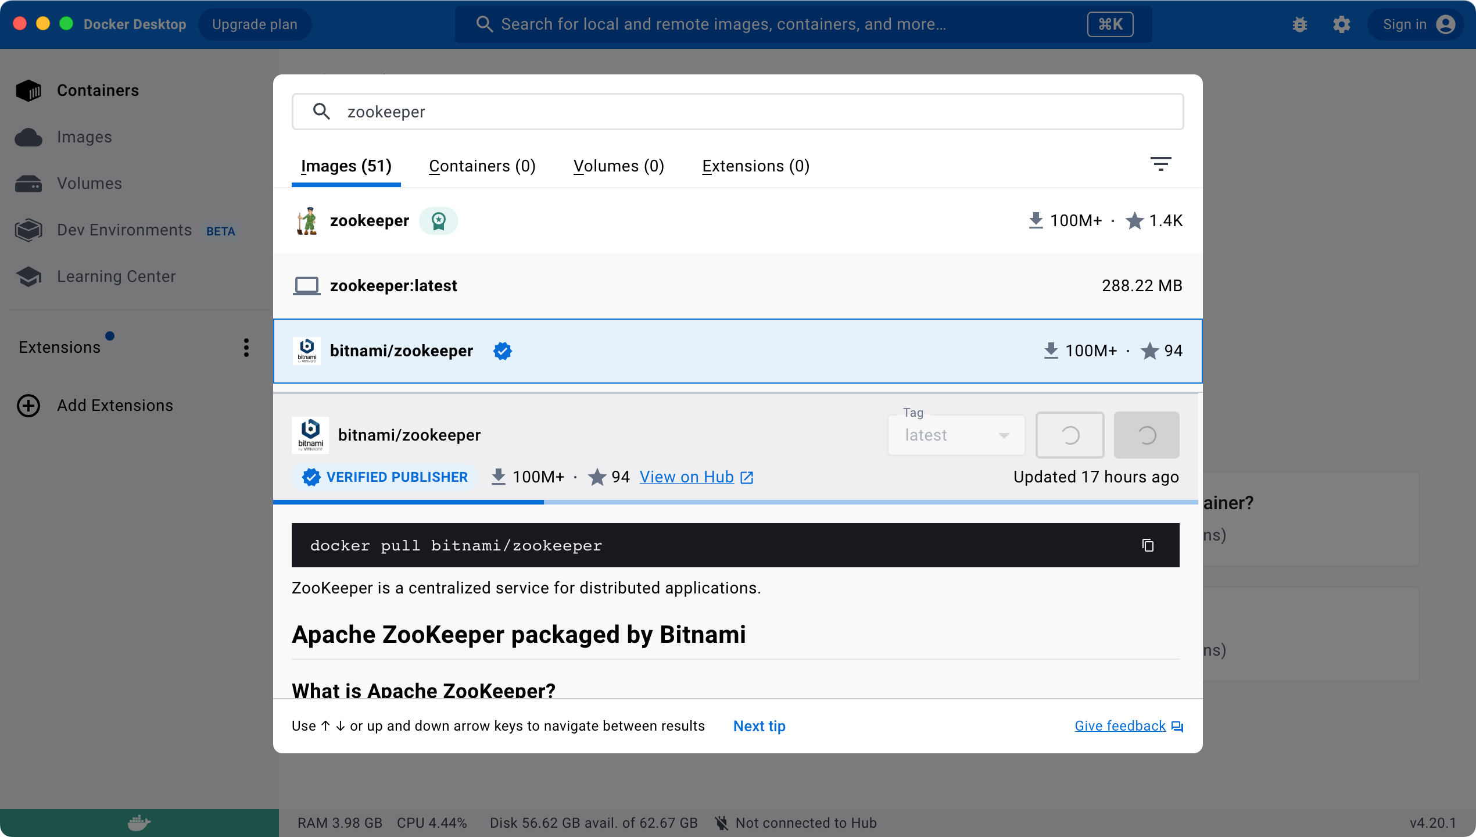Screen dimensions: 1476x837
Task: Copy the docker pull command
Action: [1148, 545]
